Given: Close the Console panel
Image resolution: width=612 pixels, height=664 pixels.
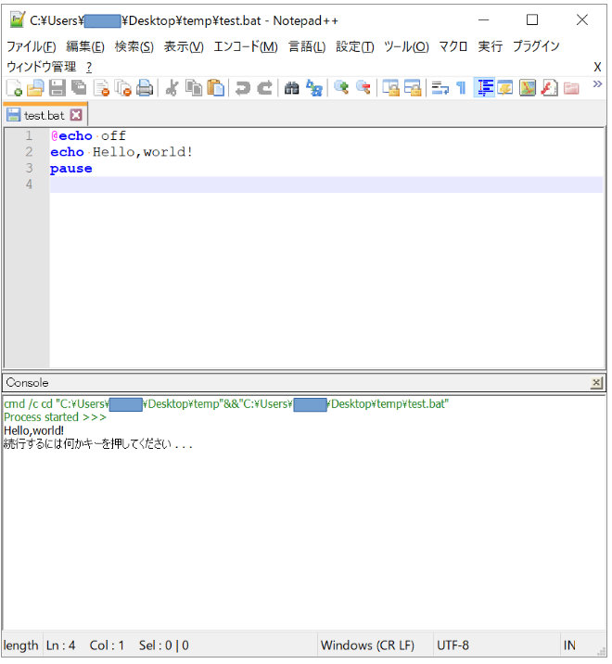Looking at the screenshot, I should 596,383.
